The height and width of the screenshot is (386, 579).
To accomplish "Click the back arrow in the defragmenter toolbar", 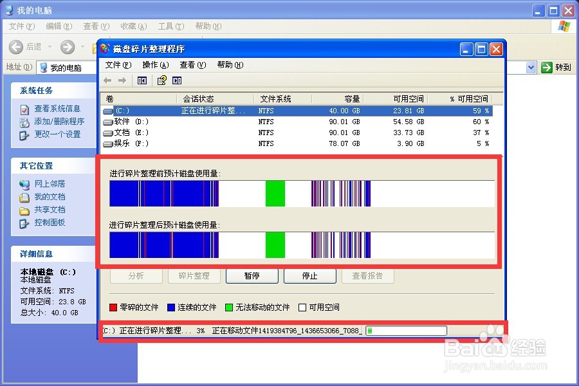I will pos(107,80).
